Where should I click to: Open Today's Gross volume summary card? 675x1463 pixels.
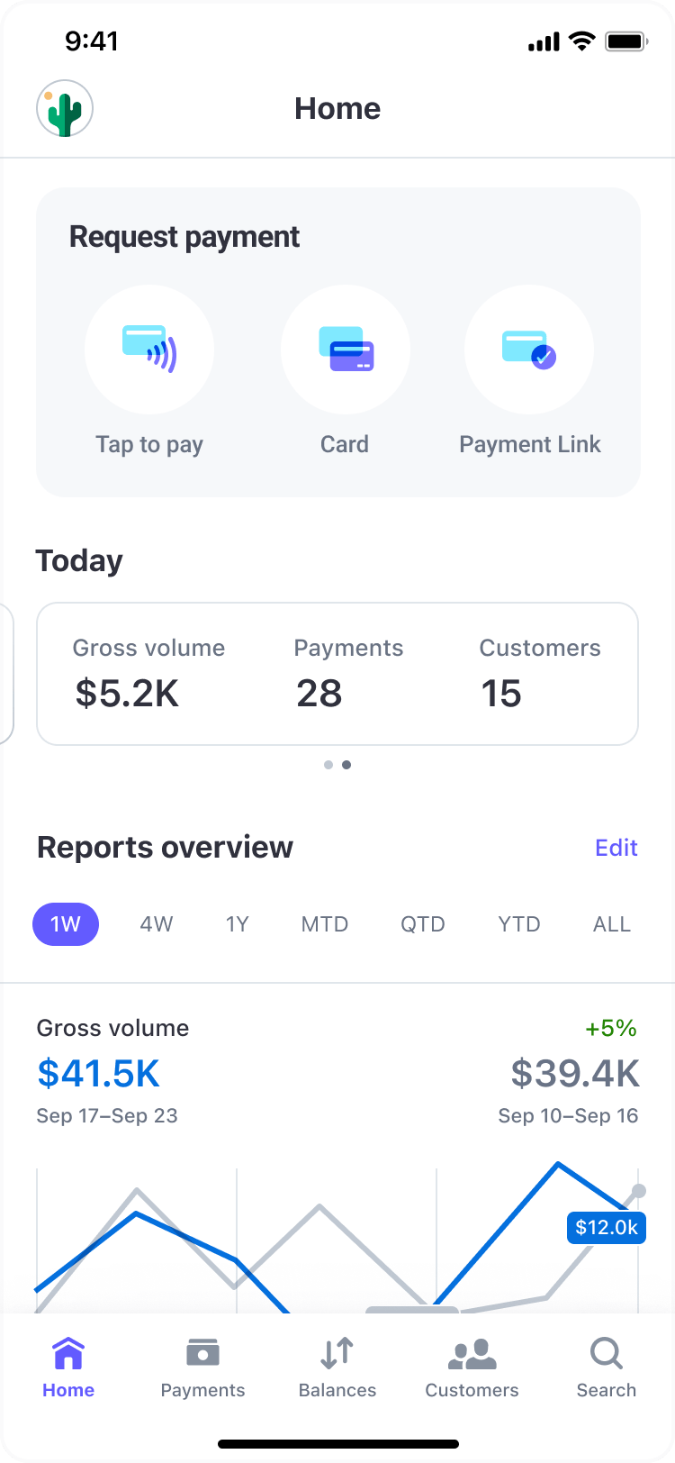click(x=149, y=674)
